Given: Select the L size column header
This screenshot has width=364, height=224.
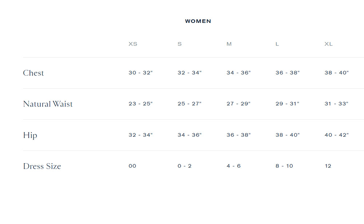Looking at the screenshot, I should (x=277, y=44).
